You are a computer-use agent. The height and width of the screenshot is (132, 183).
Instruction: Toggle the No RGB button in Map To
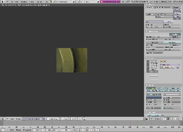[x=158, y=95]
